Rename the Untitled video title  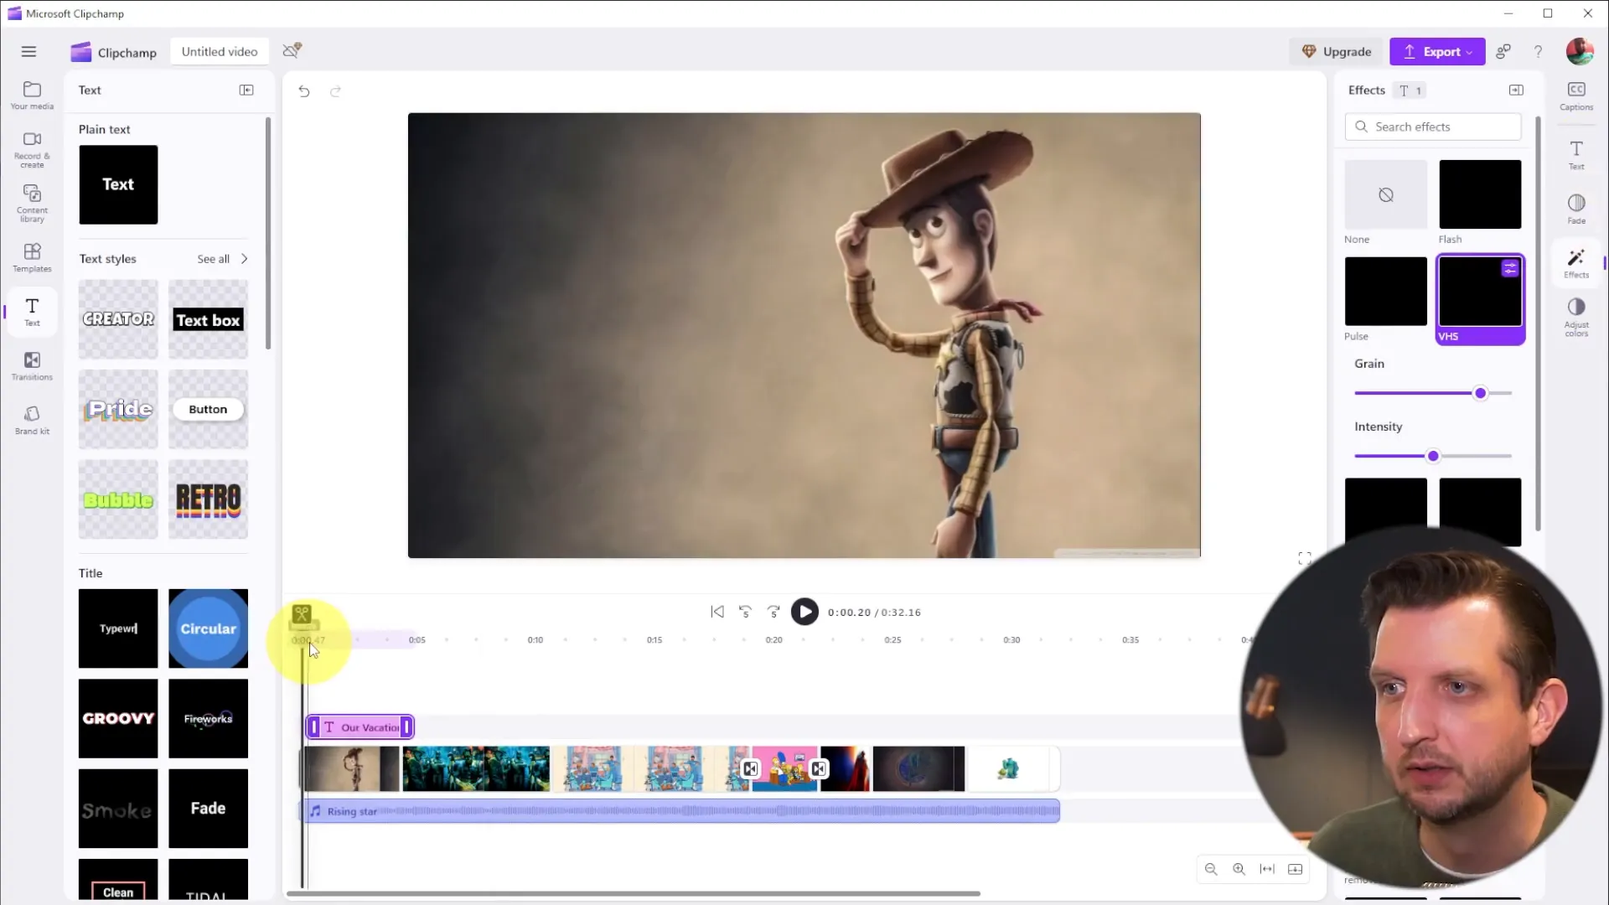click(220, 52)
